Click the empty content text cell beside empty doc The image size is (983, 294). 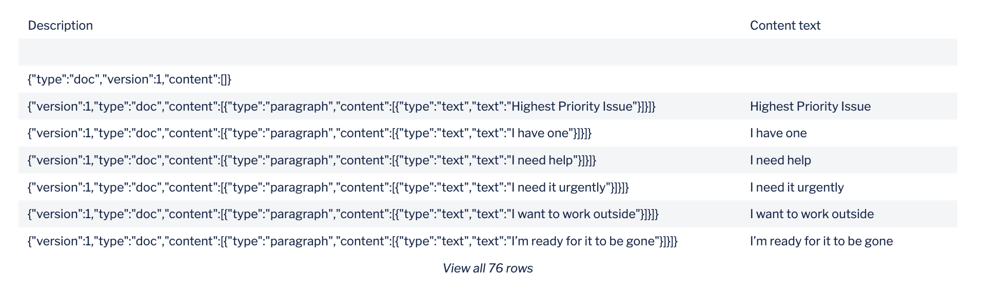point(849,79)
